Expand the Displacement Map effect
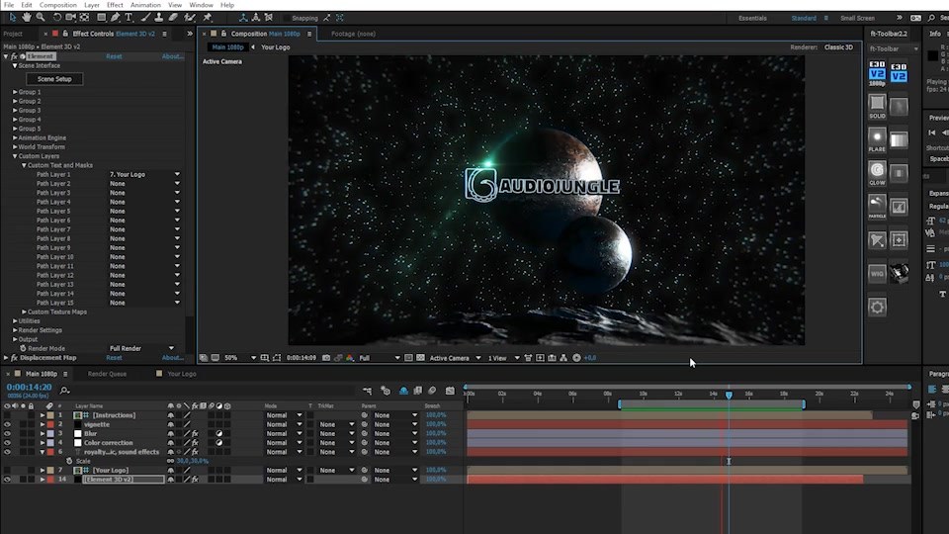This screenshot has width=949, height=534. point(6,358)
